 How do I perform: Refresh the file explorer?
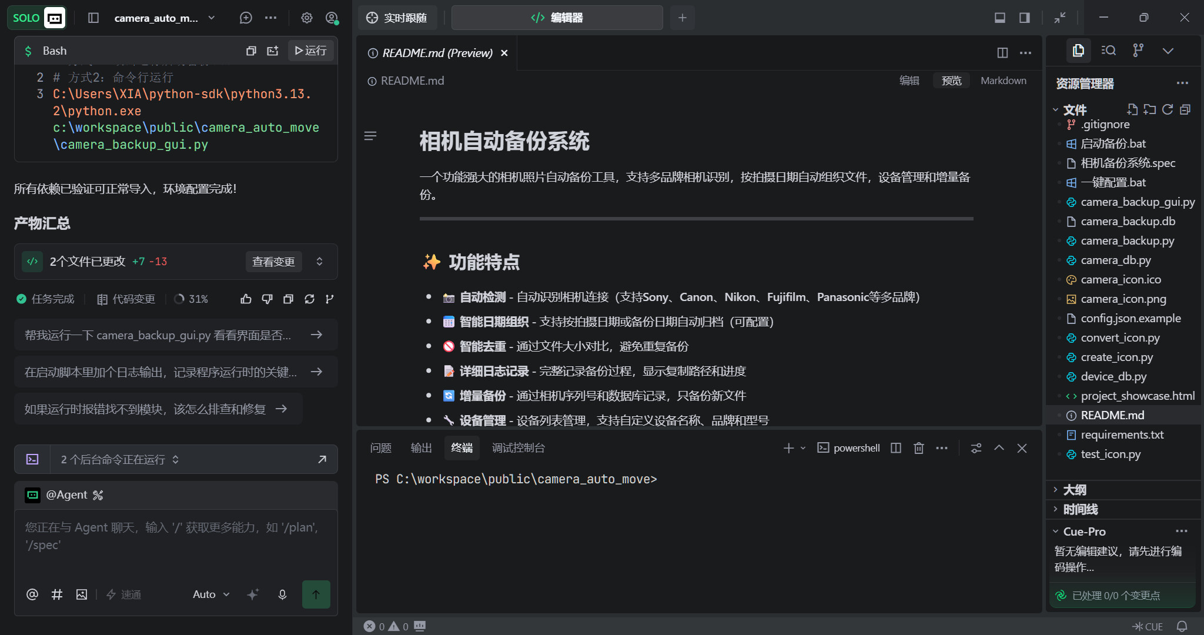1168,109
